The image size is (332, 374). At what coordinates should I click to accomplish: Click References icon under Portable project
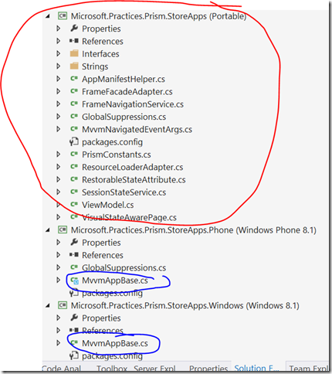tap(74, 41)
